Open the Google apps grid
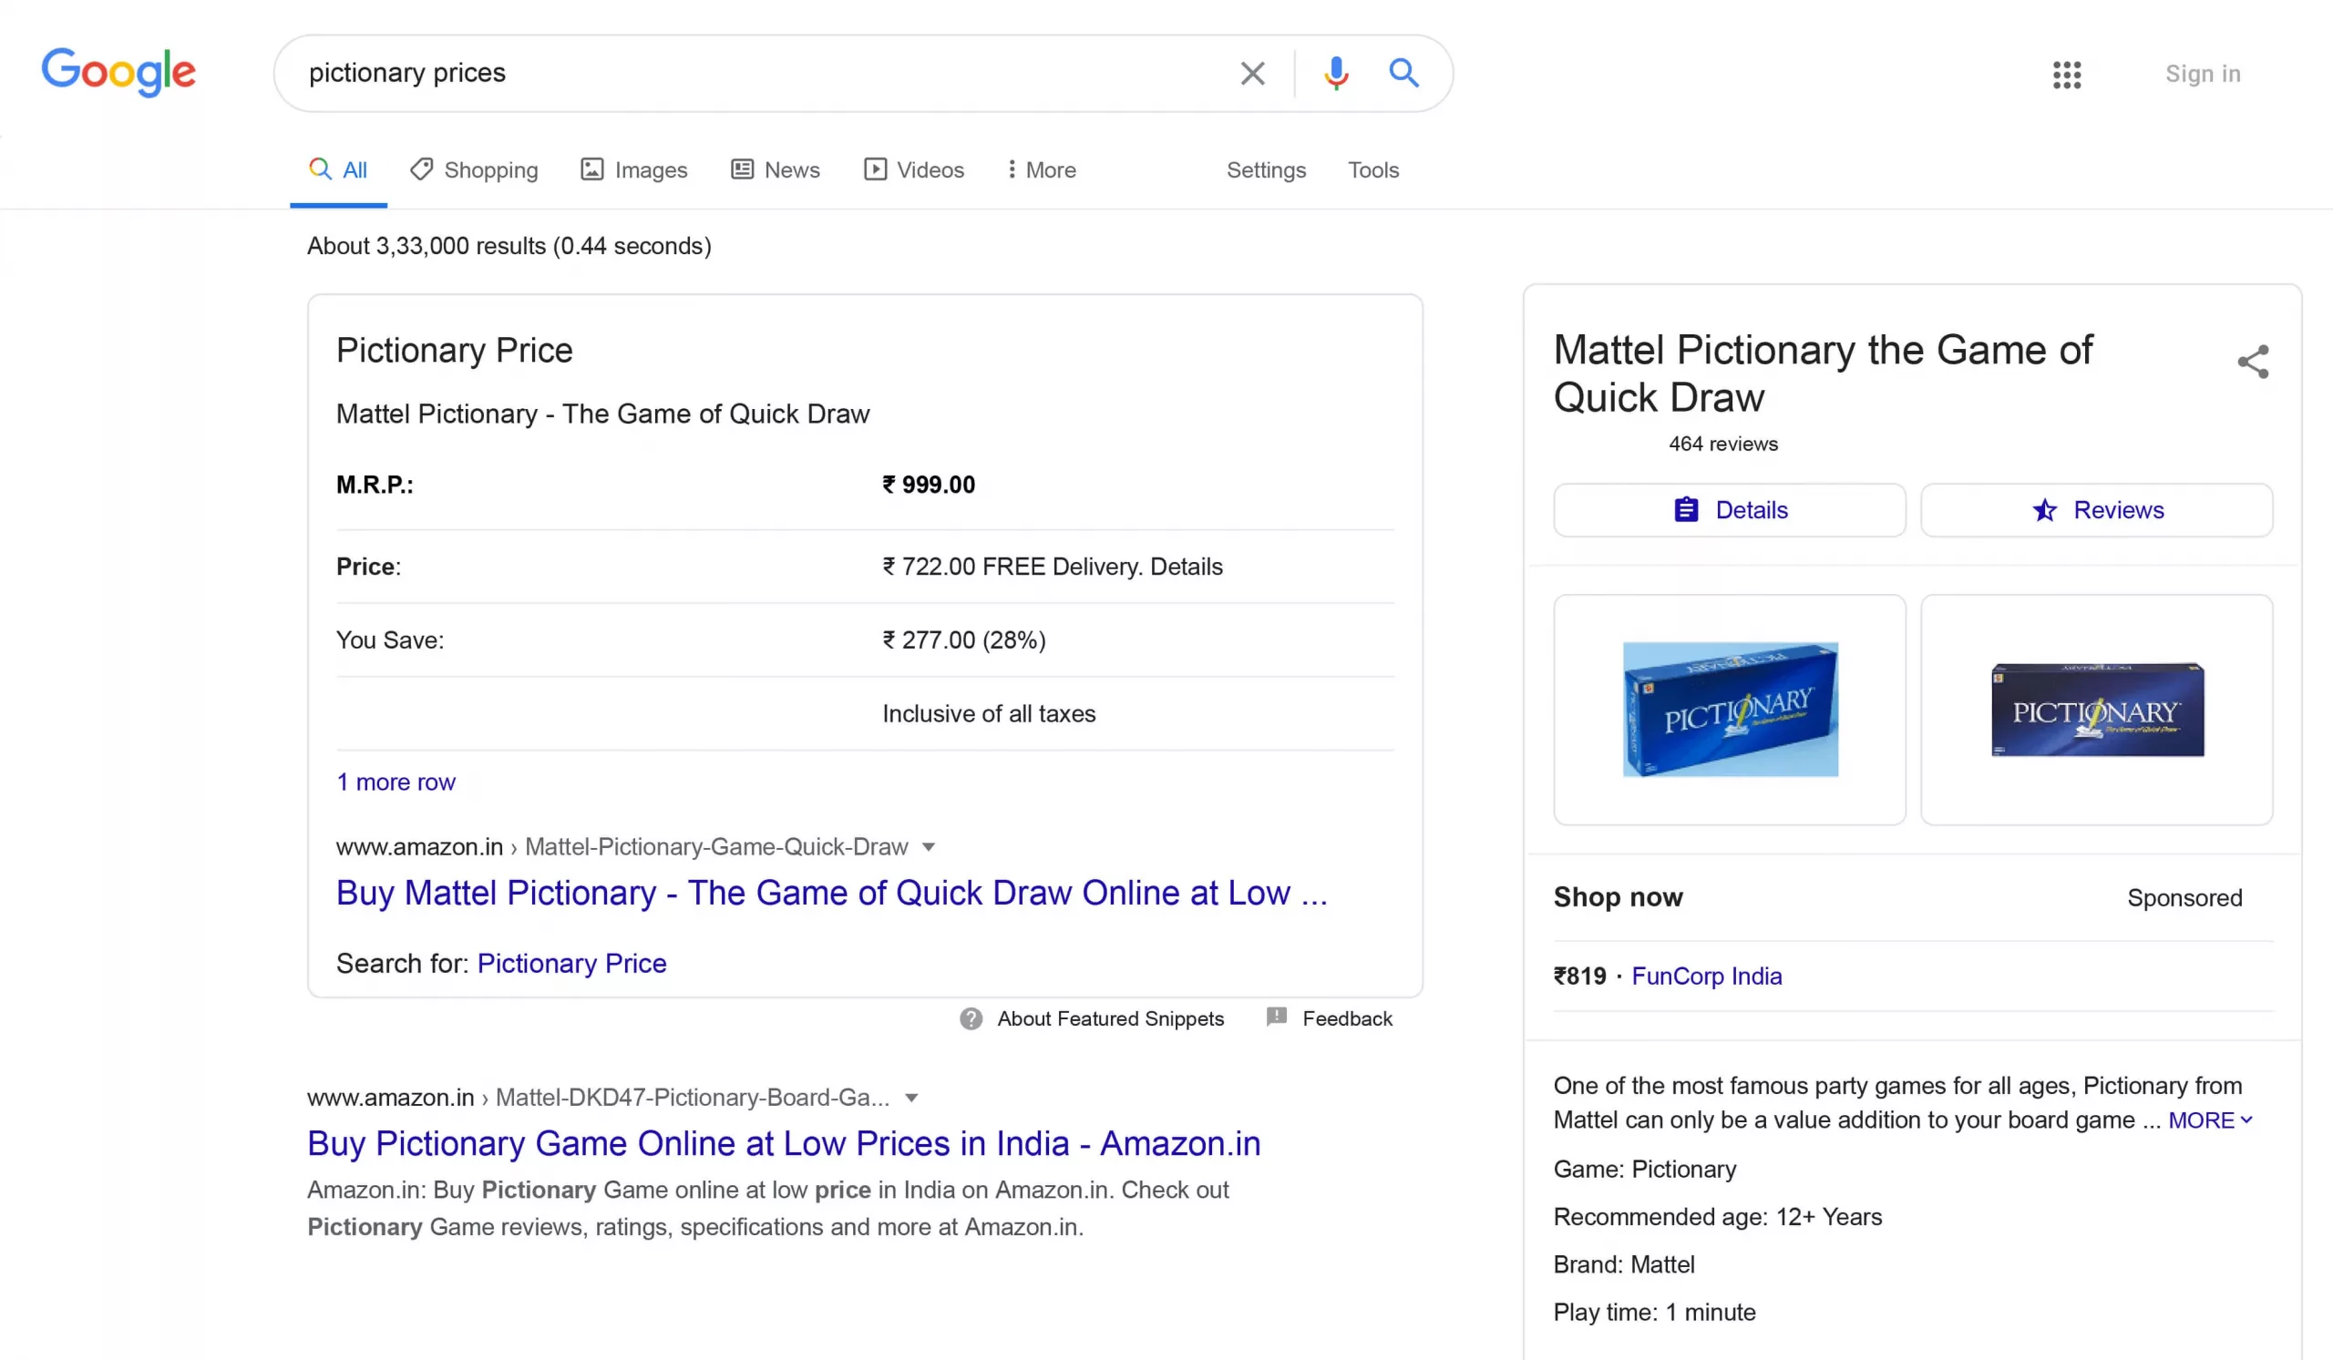The width and height of the screenshot is (2333, 1360). (2066, 75)
